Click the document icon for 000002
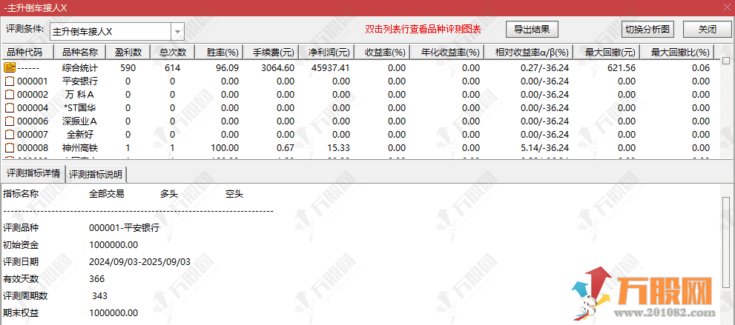 pyautogui.click(x=10, y=95)
